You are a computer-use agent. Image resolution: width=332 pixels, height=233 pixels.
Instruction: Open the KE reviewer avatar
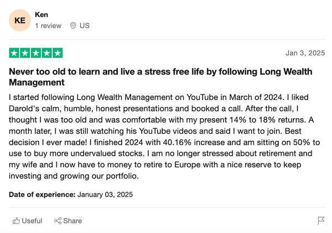pos(20,20)
